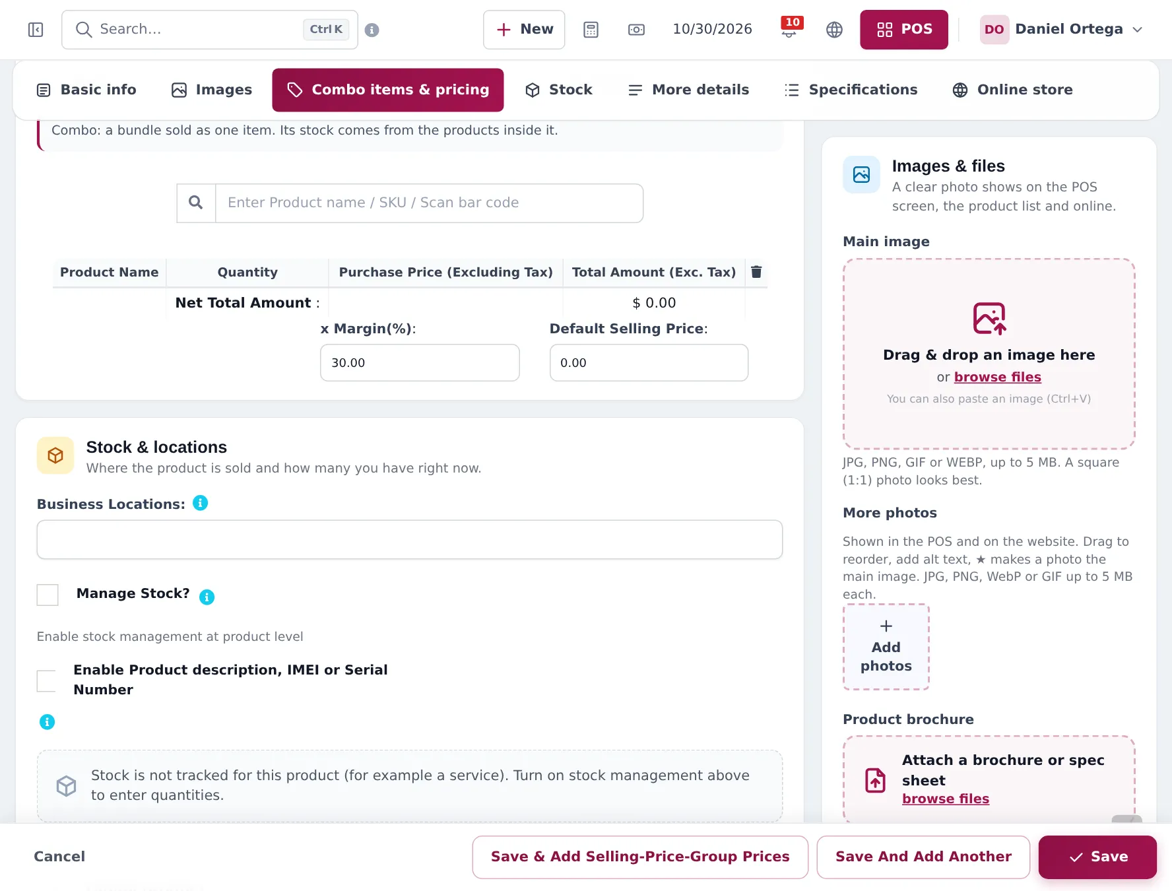
Task: Click the trash icon in table header
Action: click(x=756, y=272)
